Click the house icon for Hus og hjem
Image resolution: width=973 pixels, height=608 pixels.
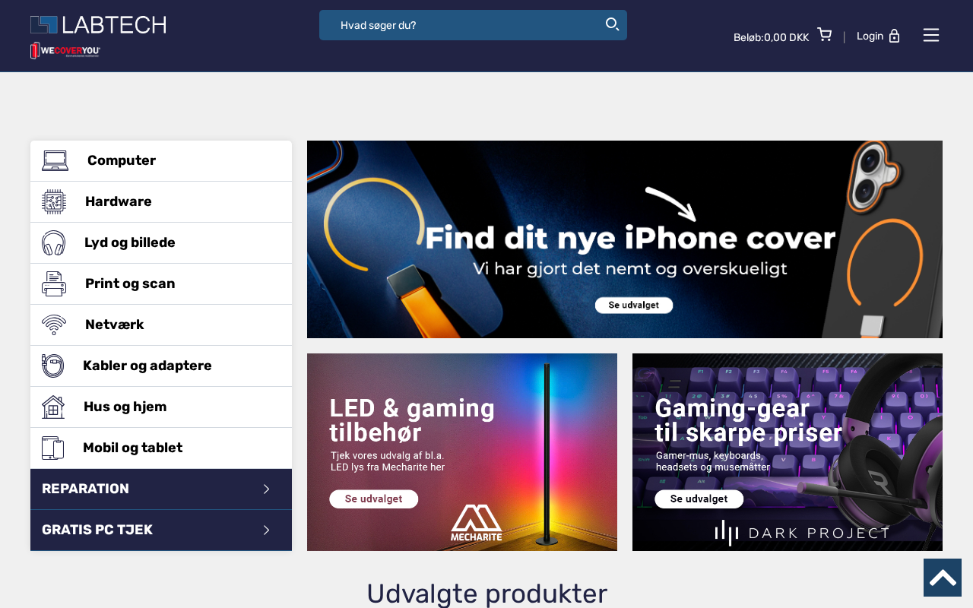[x=53, y=407]
